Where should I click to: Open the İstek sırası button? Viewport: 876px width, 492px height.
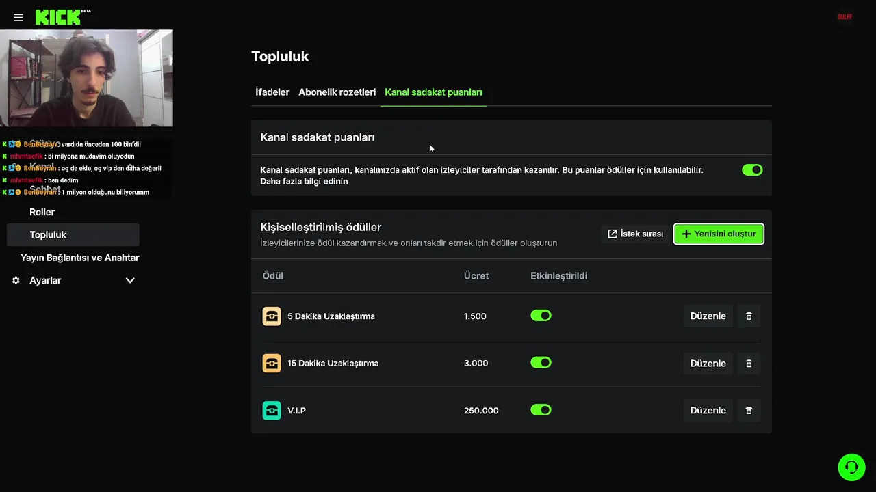(636, 234)
